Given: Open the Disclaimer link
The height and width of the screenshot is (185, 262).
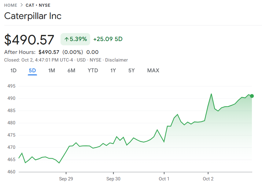Looking at the screenshot, I should click(x=116, y=60).
